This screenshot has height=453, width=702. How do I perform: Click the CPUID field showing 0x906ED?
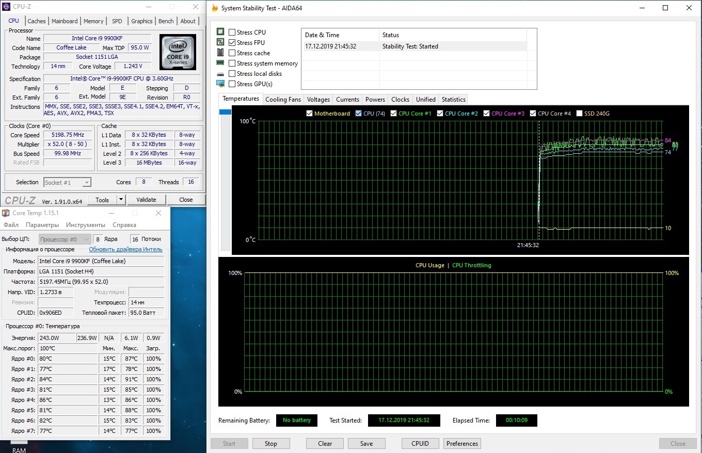56,313
